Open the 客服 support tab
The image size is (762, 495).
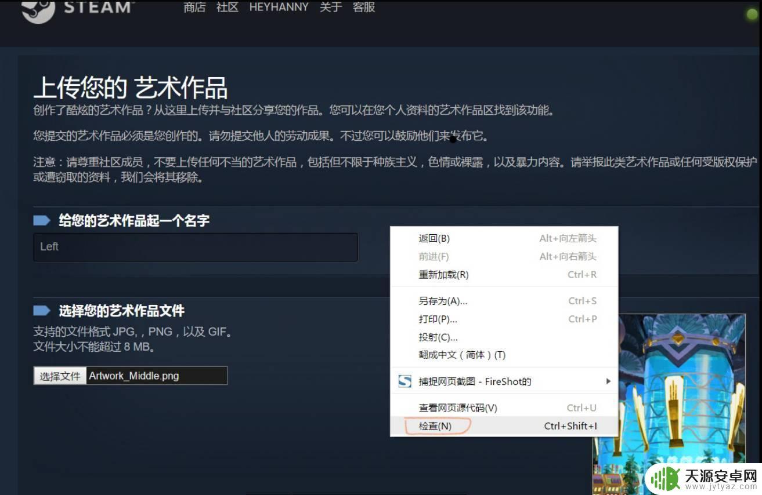click(x=364, y=8)
